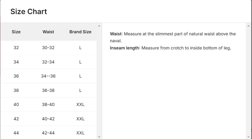Screen dimensions: 252x139
Task: Click the size table's scroll up arrow
Action: pyautogui.click(x=99, y=26)
